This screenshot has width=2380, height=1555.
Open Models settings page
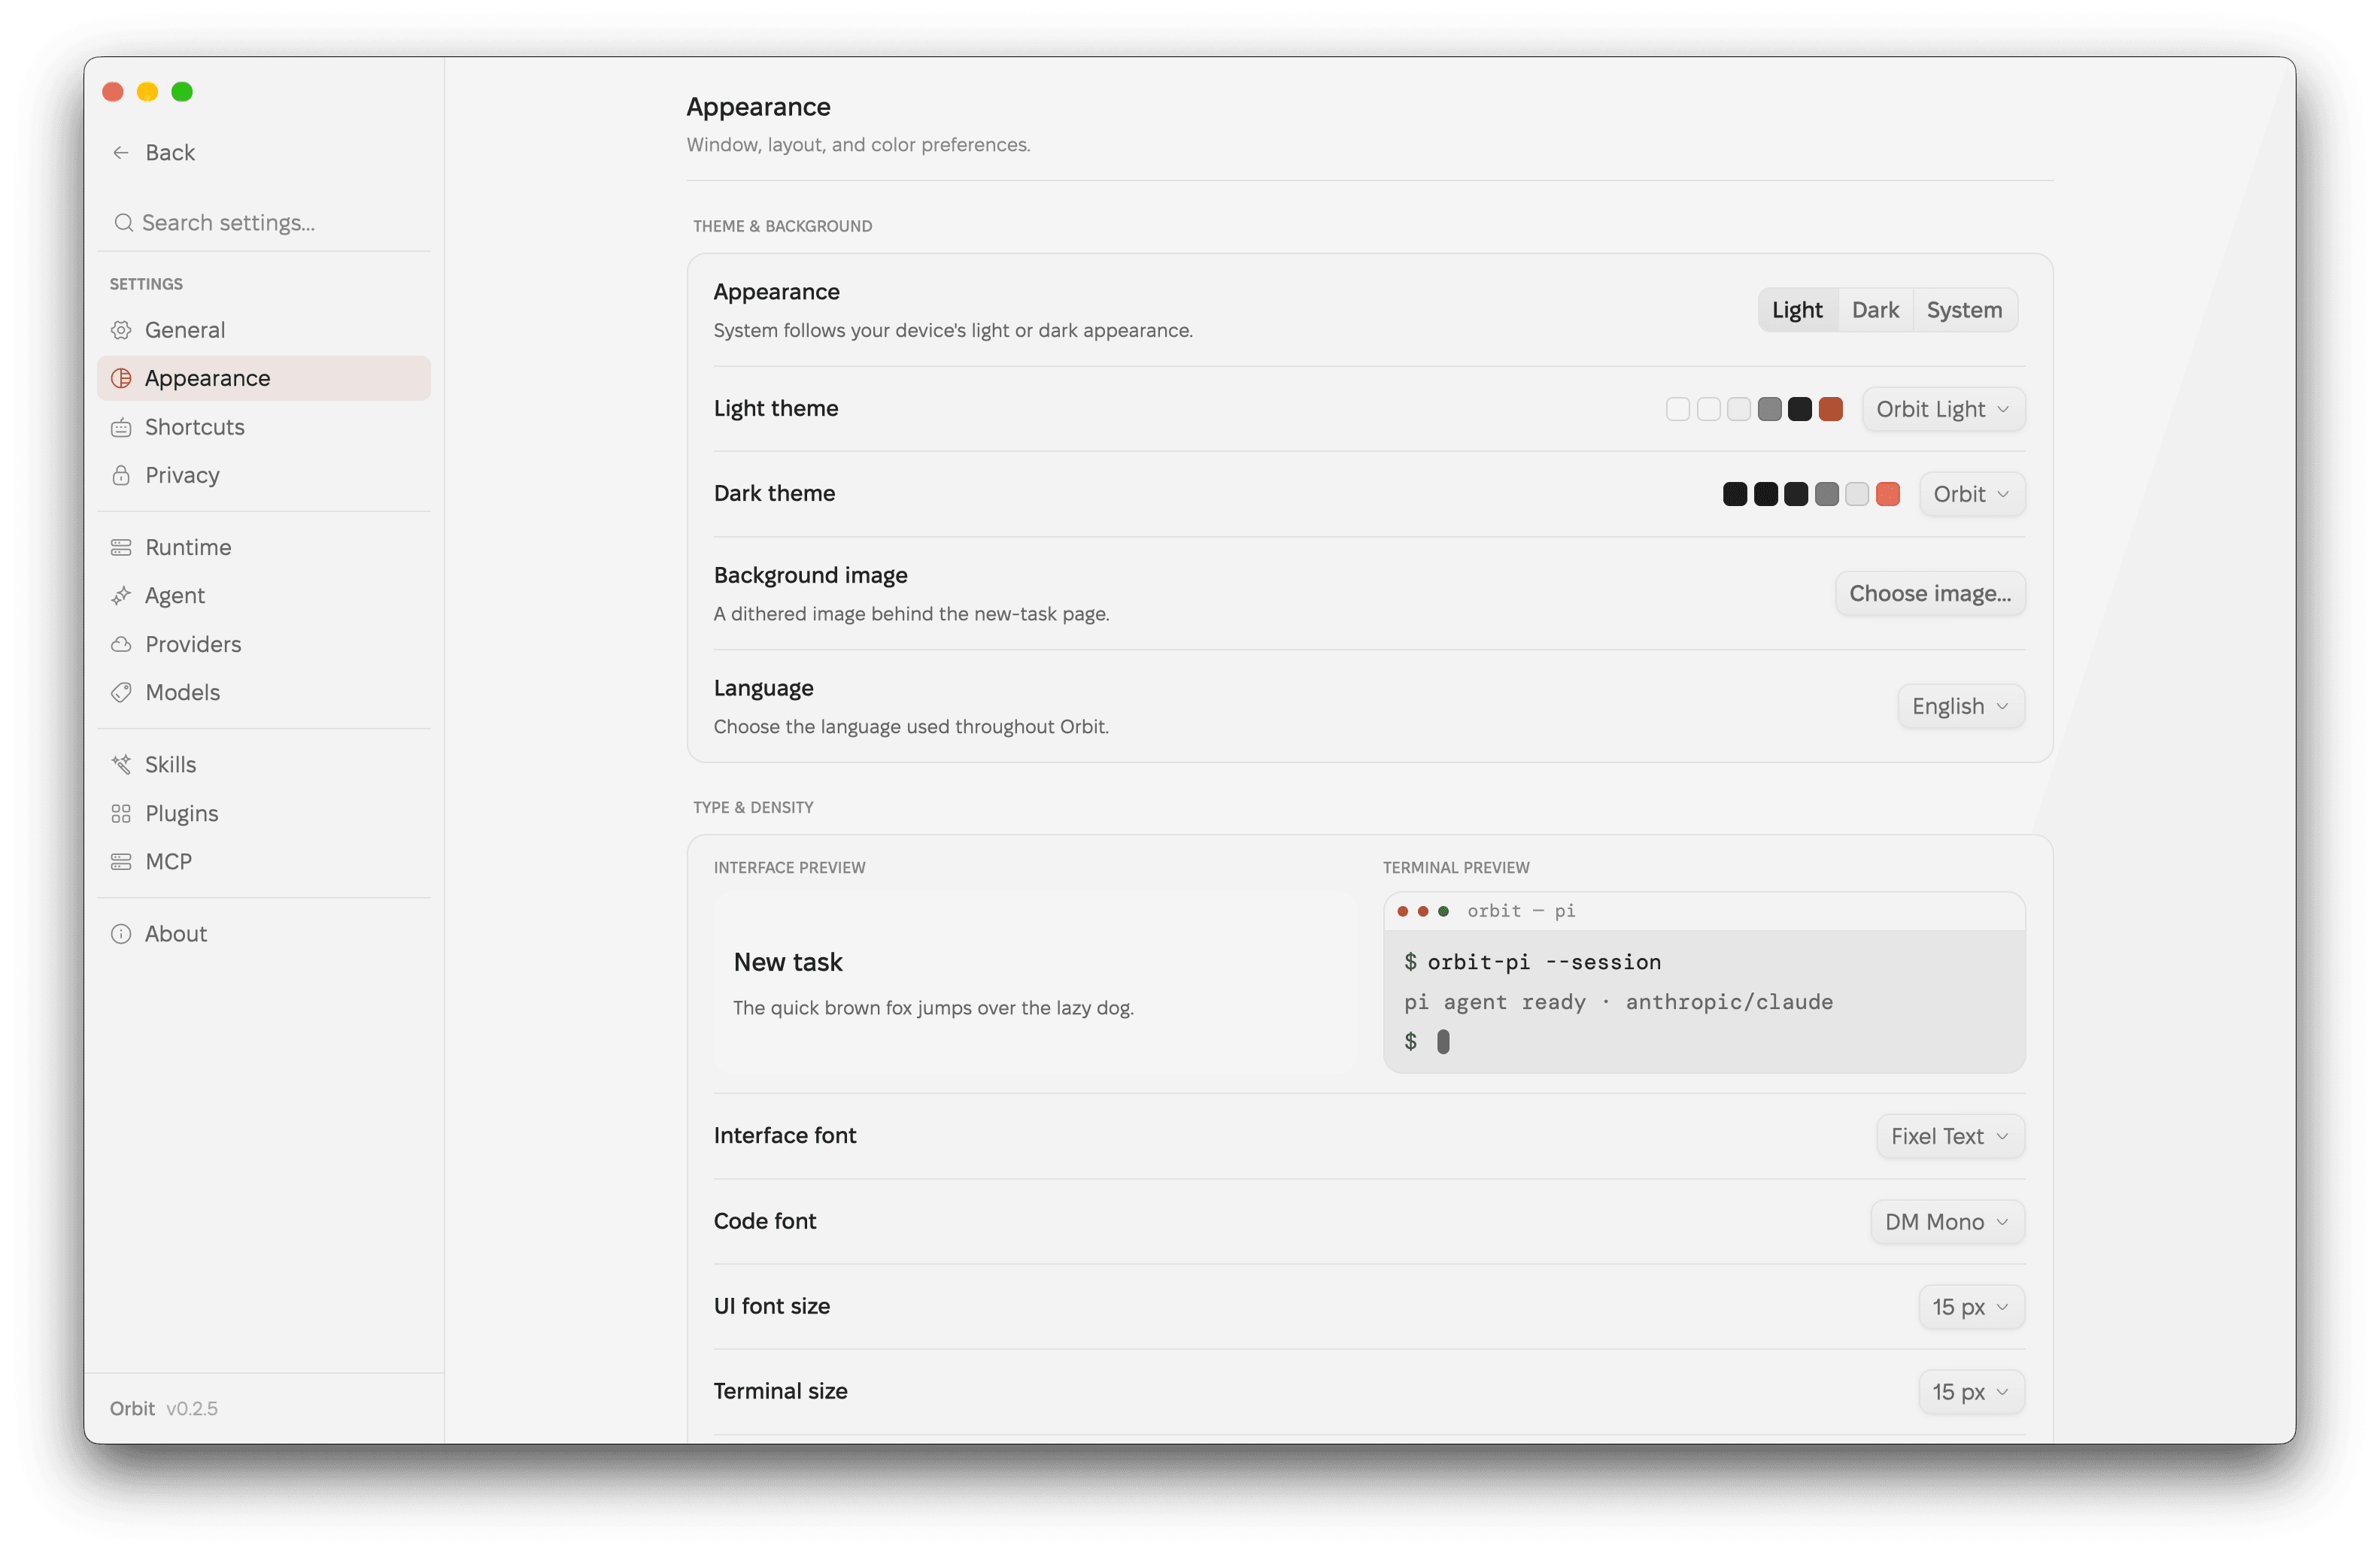(x=264, y=692)
